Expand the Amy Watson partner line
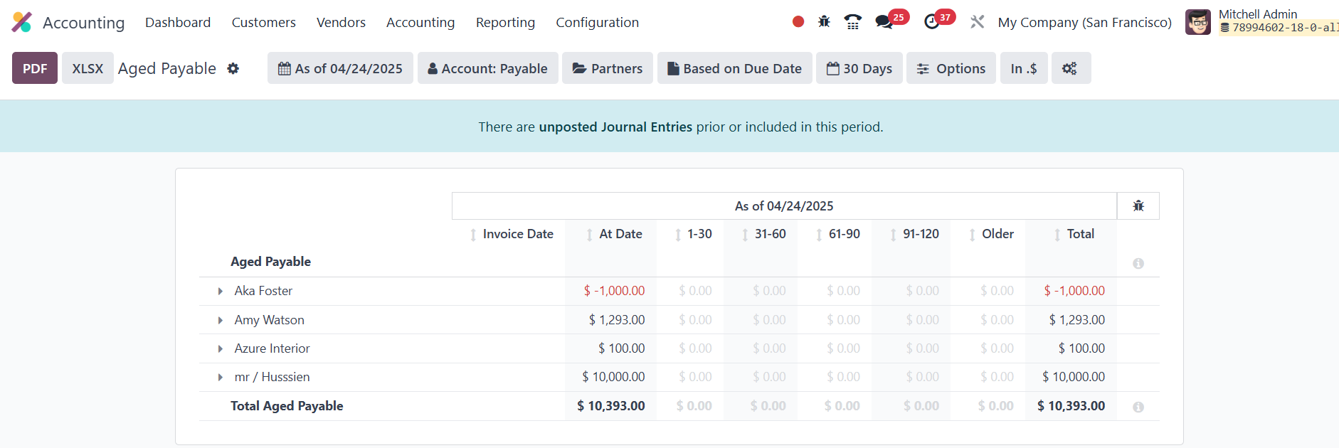 tap(221, 321)
